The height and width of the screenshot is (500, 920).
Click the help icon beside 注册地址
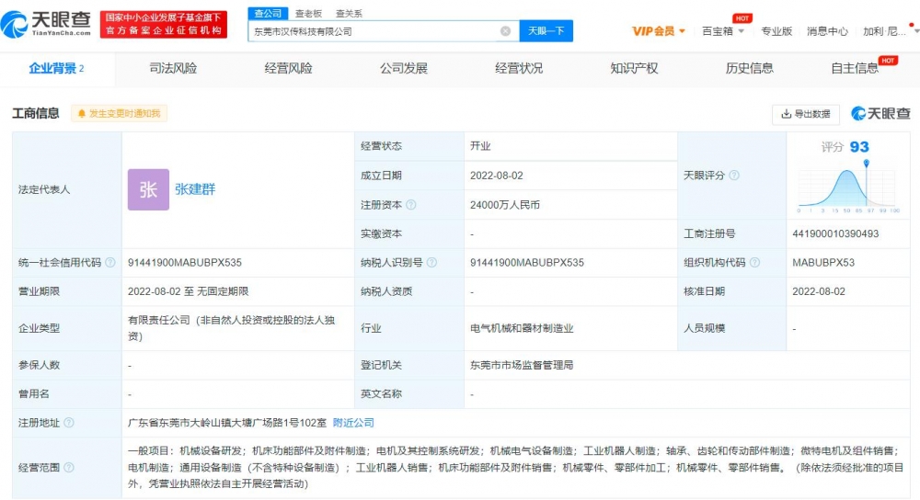[69, 423]
